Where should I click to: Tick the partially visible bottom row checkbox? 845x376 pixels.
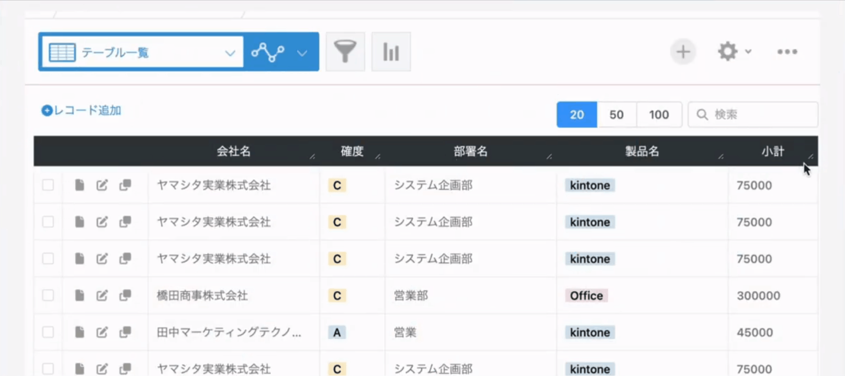pyautogui.click(x=48, y=368)
